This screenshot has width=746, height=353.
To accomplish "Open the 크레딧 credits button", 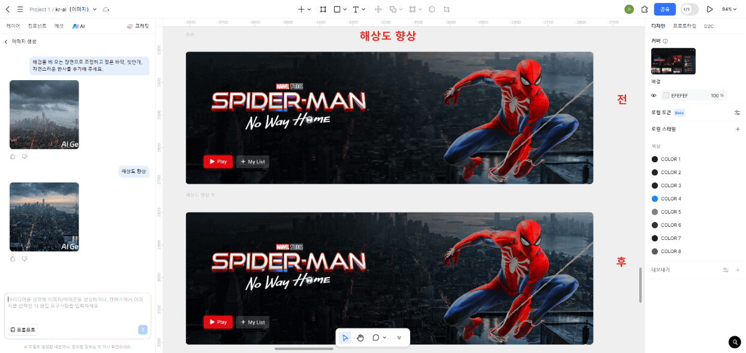I will (x=137, y=26).
